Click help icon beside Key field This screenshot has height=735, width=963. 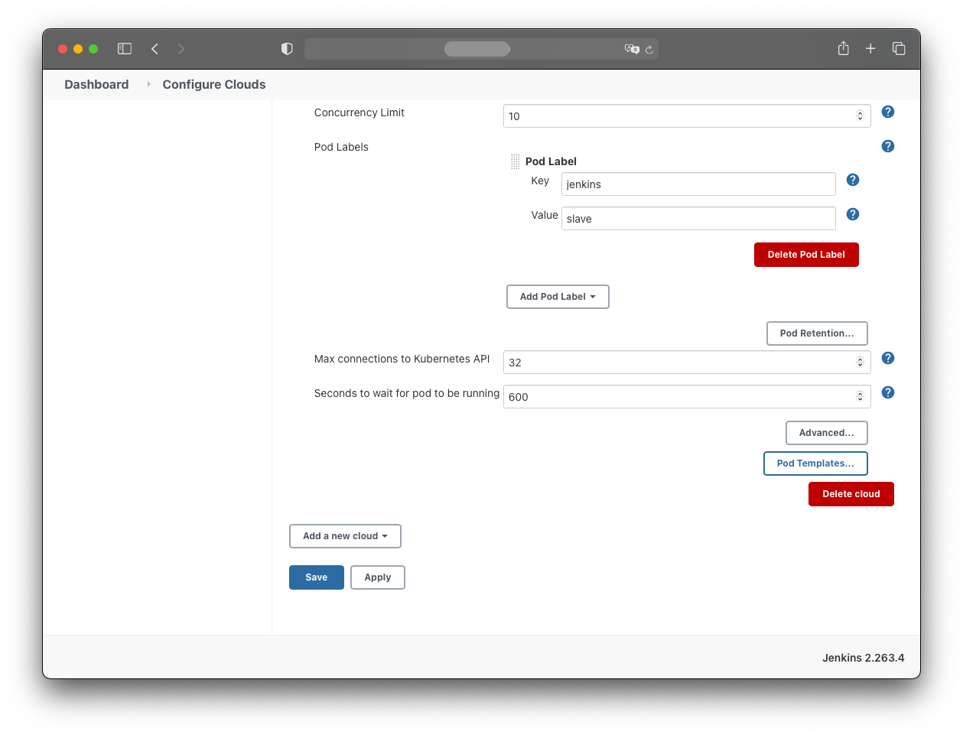tap(853, 180)
